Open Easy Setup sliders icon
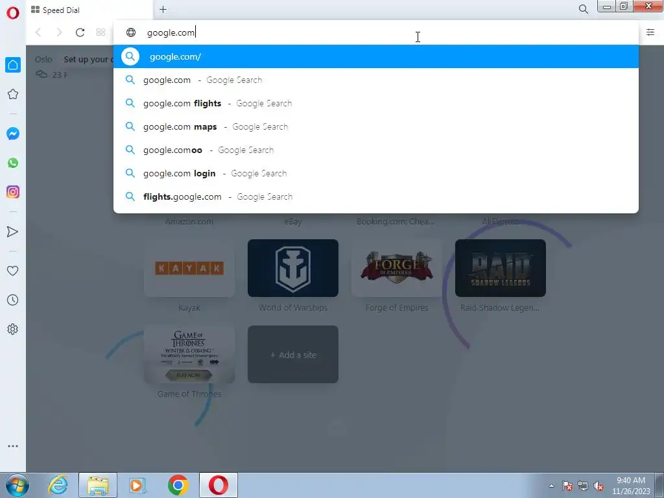 tap(650, 32)
